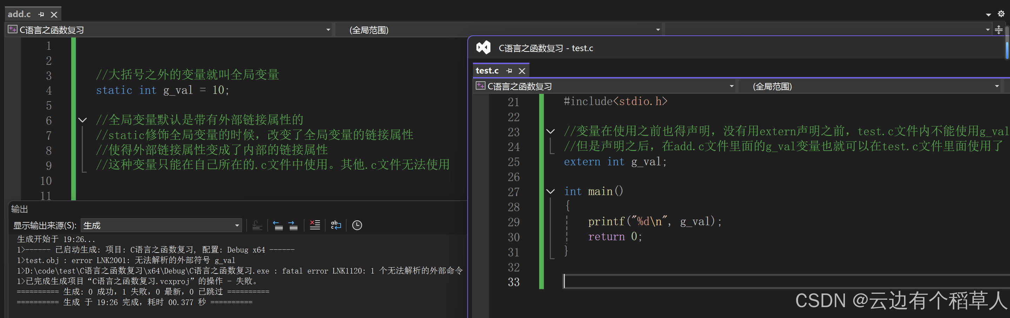This screenshot has width=1010, height=318.
Task: Open test.c project selector dropdown
Action: click(x=731, y=86)
